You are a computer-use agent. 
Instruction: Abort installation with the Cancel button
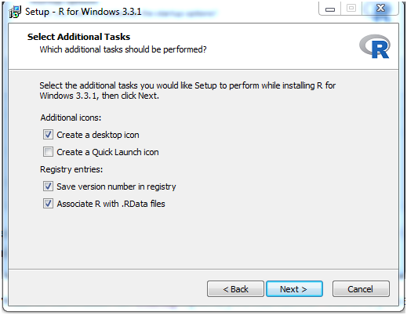[x=361, y=289]
